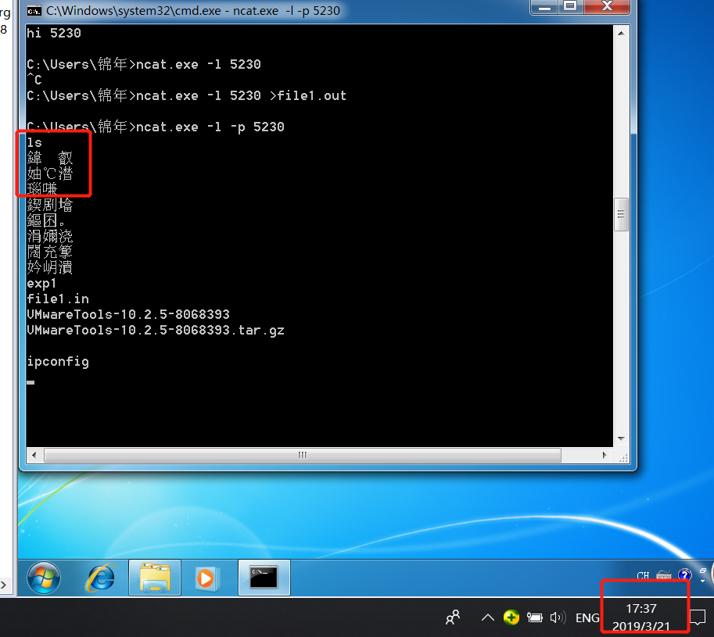Click the cmd window title bar icon
714x637 pixels.
pos(34,10)
